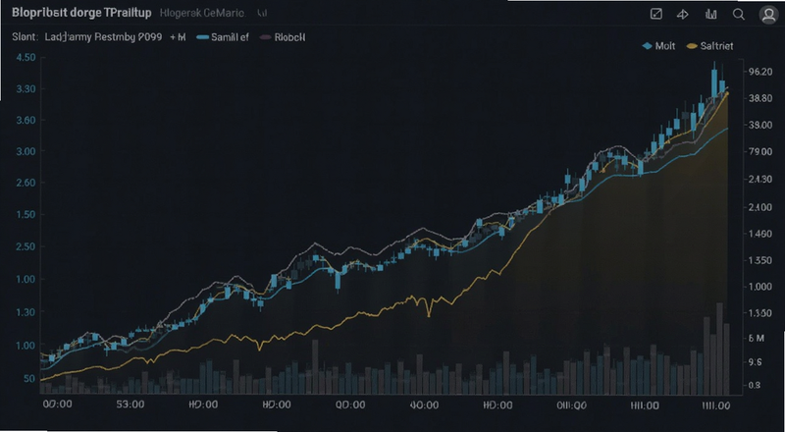This screenshot has width=785, height=432.
Task: Click the yellow oval marker beside Saltriet
Action: click(x=692, y=46)
